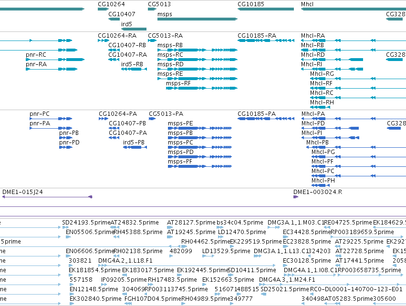
Task: Open transcript CG10264-RA
Action: point(117,35)
